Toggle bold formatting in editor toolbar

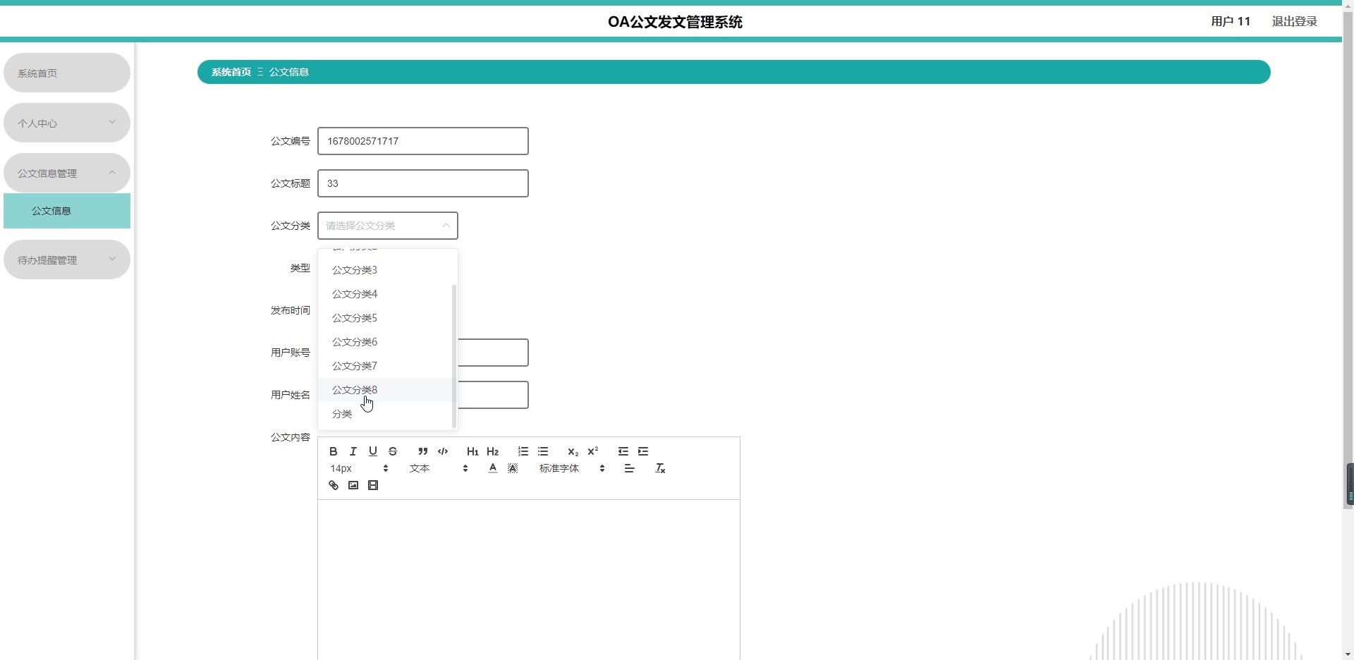pyautogui.click(x=334, y=451)
